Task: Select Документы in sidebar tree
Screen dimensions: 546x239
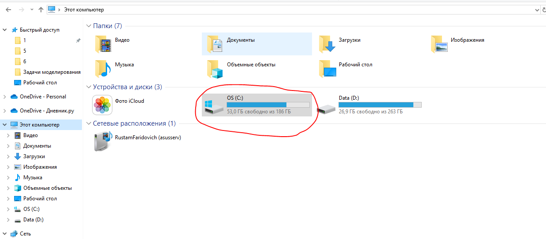Action: click(x=37, y=146)
